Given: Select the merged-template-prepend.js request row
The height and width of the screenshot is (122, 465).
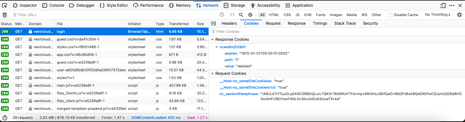Looking at the screenshot, I should coord(104,109).
